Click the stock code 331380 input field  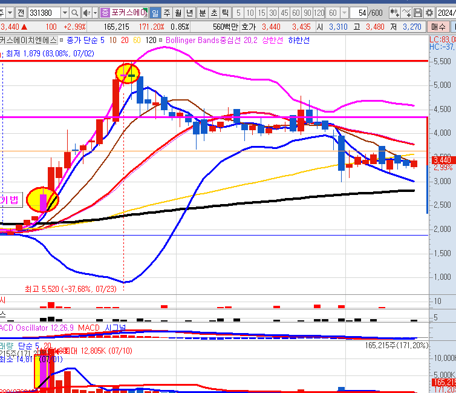tap(45, 13)
